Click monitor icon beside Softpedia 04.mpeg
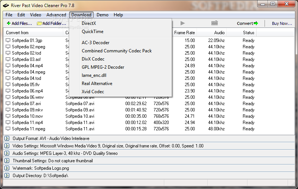 tap(8, 72)
